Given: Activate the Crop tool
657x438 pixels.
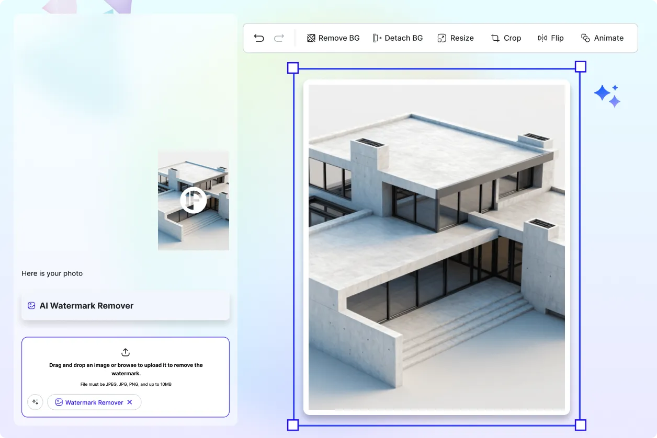Looking at the screenshot, I should [506, 38].
